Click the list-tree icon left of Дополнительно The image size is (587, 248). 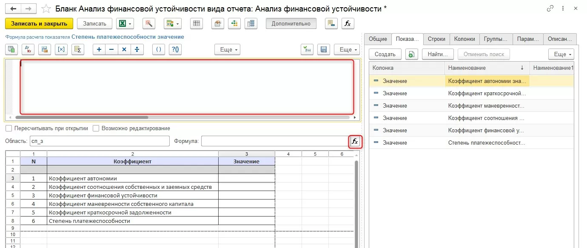(251, 23)
